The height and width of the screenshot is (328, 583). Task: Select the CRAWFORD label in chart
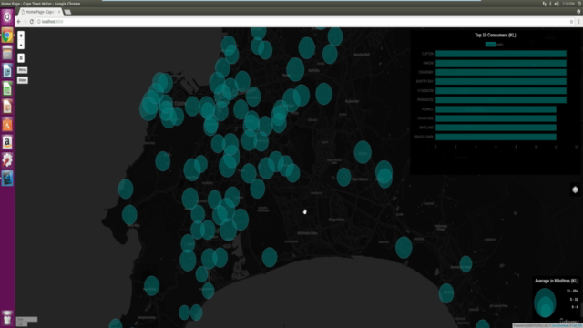(425, 118)
